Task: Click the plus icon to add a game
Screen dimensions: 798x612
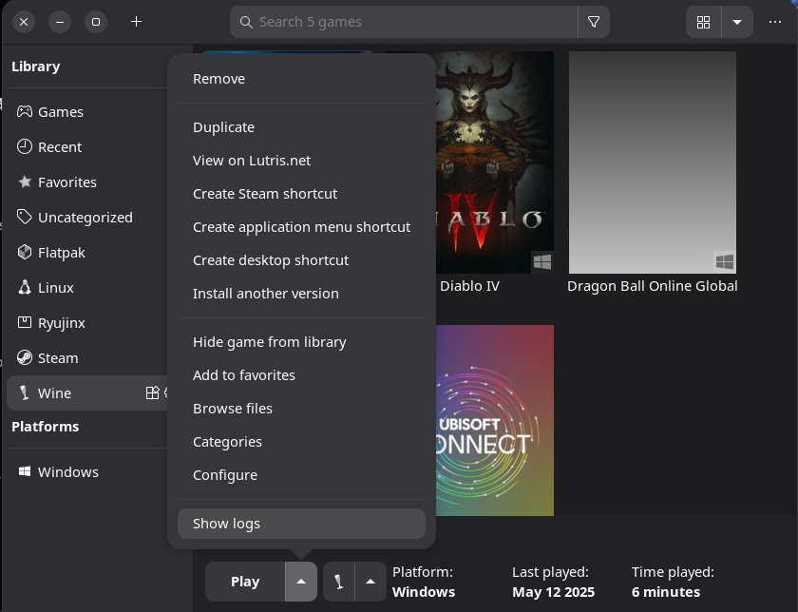Action: click(x=136, y=22)
